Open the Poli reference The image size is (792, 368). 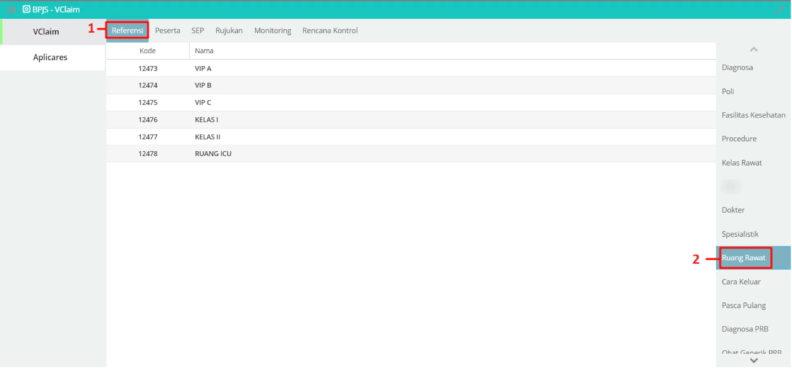[728, 91]
